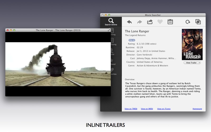
Task: Click the overlapping windows icon
Action: [x=198, y=22]
